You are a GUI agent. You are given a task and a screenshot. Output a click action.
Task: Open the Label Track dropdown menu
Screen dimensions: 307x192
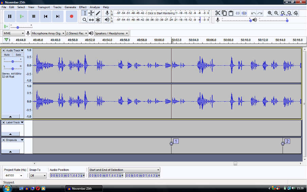point(15,122)
